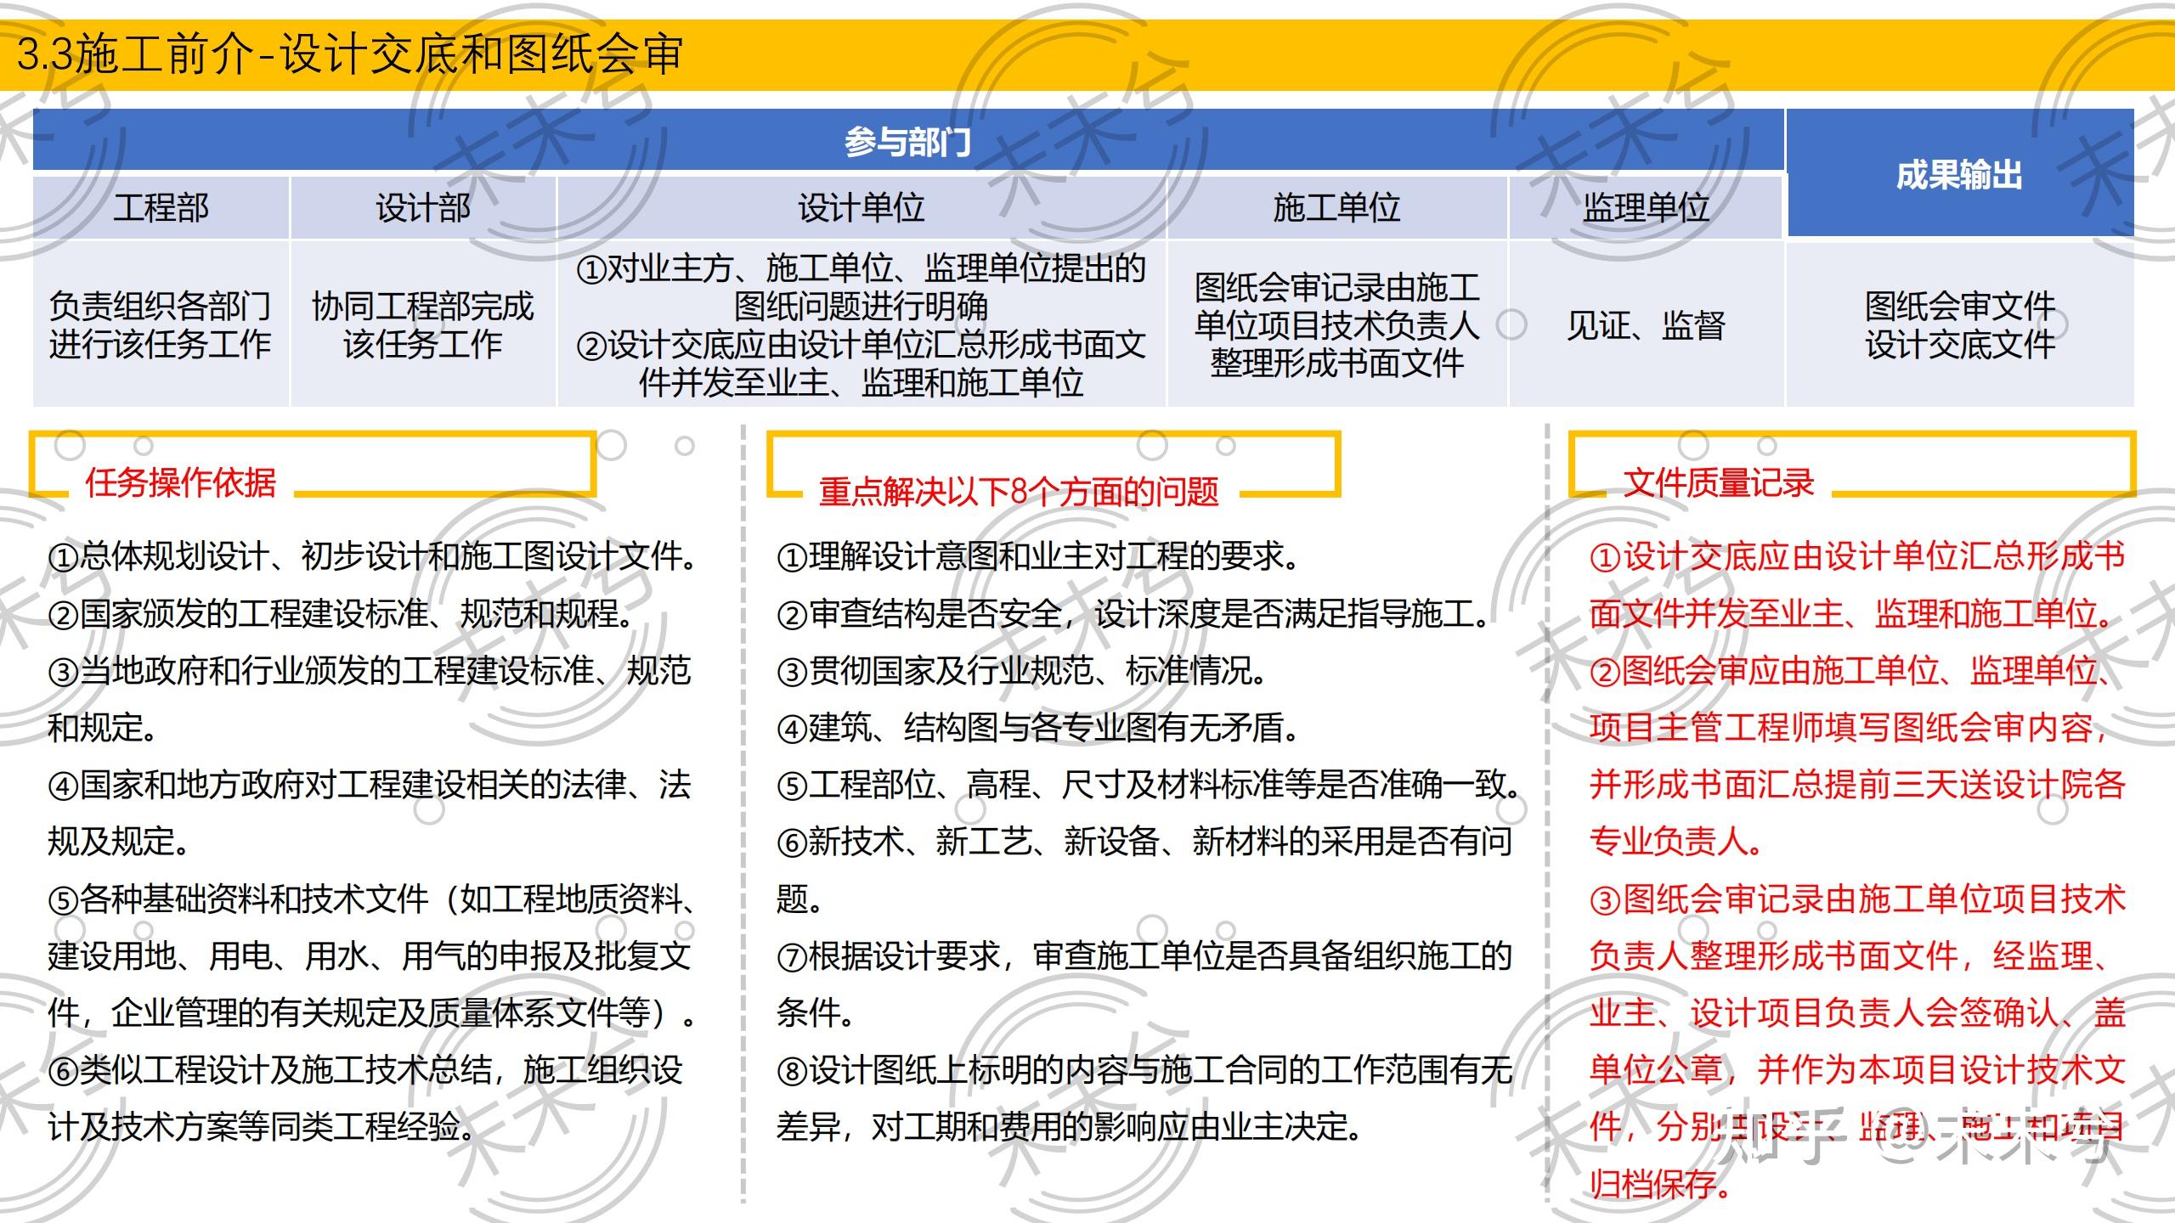The image size is (2175, 1223).
Task: Click line '②审查结构是否安全，设计深度是否满足指导施工。'
Action: pyautogui.click(x=1133, y=614)
